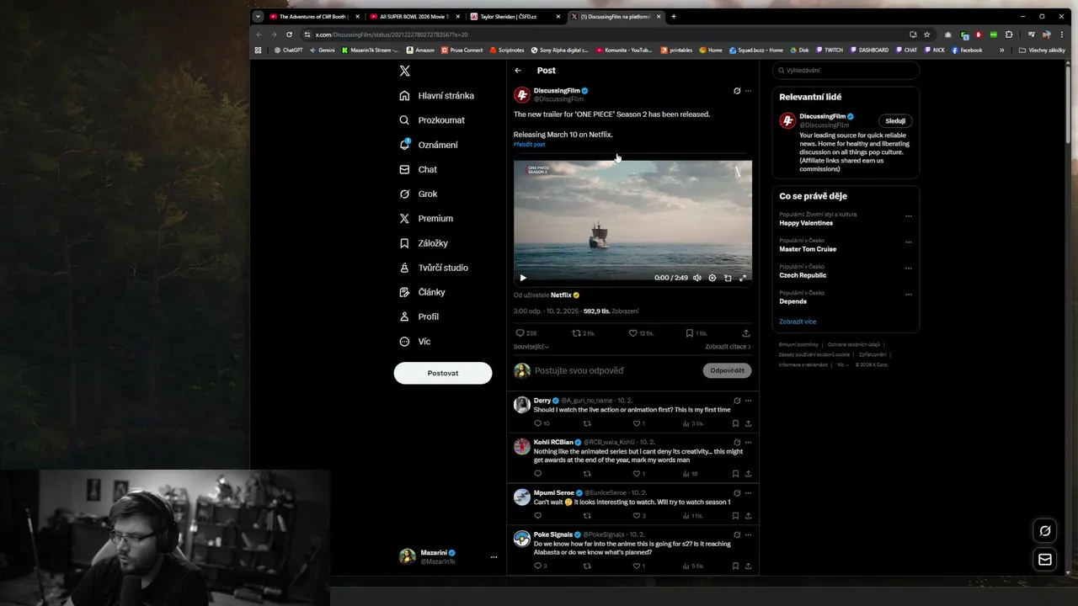This screenshot has height=606, width=1078.
Task: Mute the video volume icon
Action: [696, 278]
